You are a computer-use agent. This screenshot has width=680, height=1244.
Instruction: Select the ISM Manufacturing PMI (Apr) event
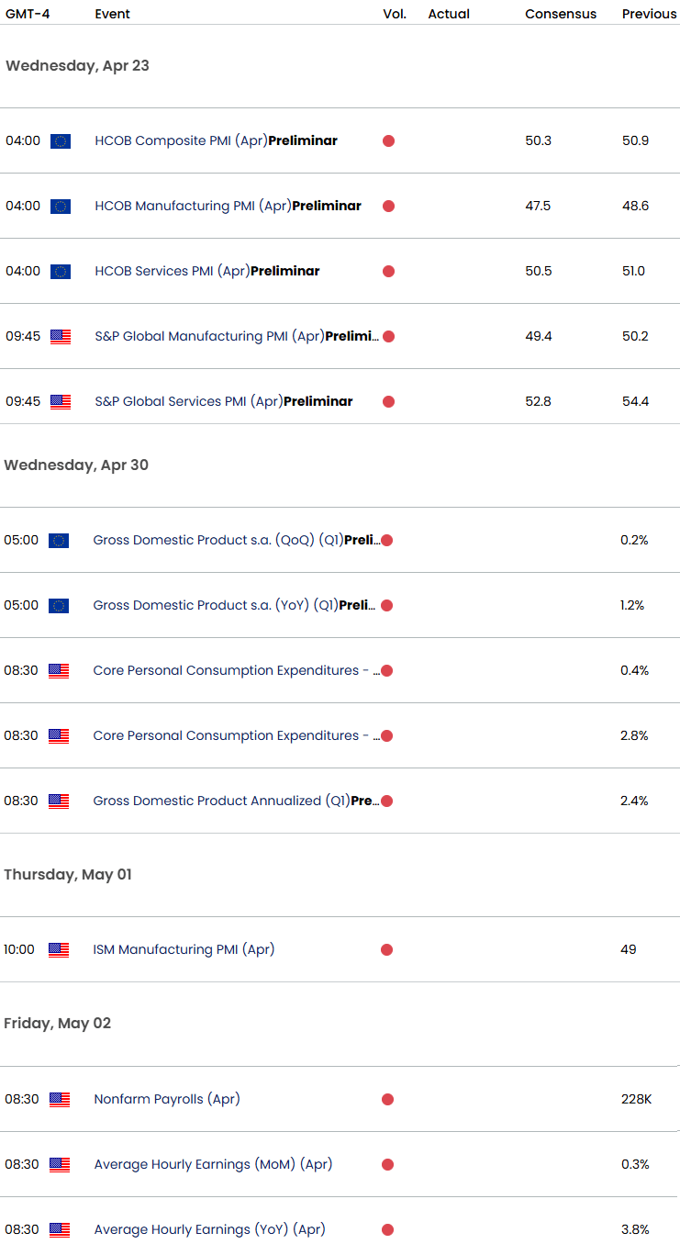pos(184,949)
